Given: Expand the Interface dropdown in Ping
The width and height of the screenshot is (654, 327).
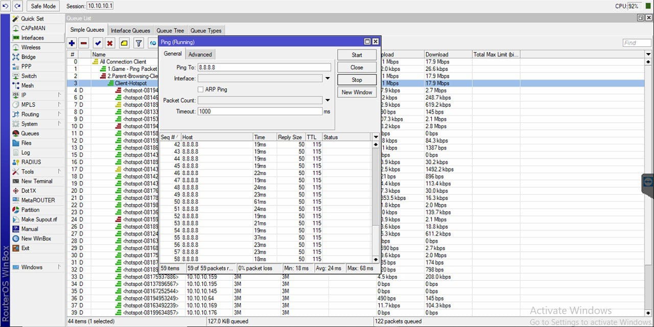Looking at the screenshot, I should pos(328,79).
